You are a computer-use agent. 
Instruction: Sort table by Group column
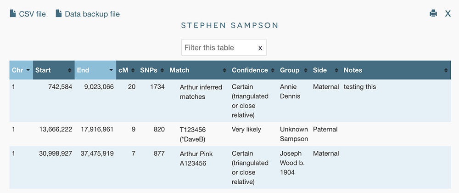tap(293, 70)
